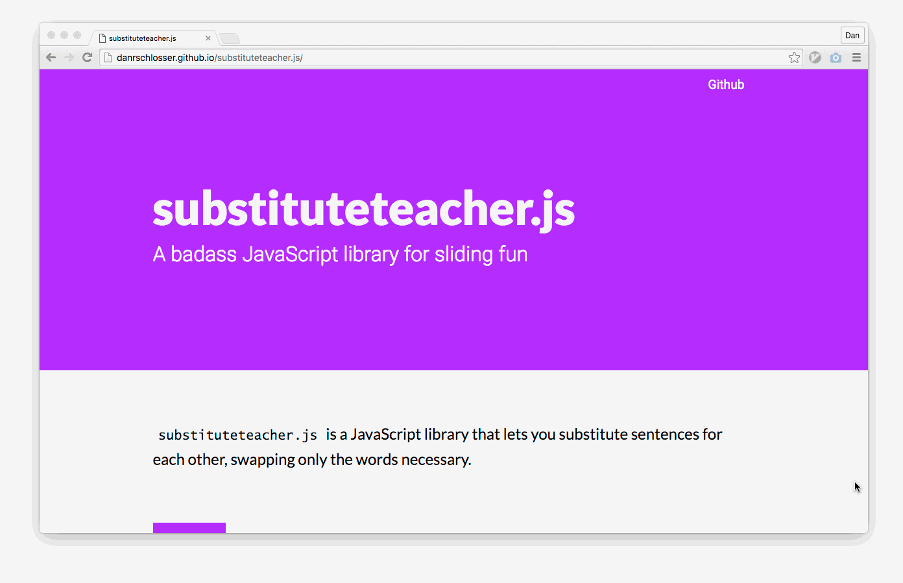
Task: Reload the substituteteacher.js page
Action: coord(88,58)
